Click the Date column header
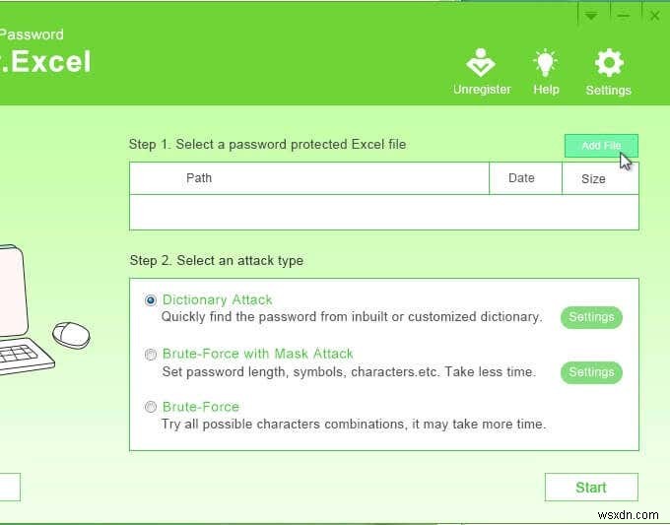 pos(525,178)
